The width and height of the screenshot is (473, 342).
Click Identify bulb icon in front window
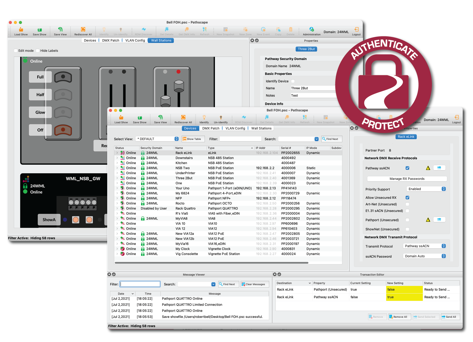coord(204,117)
